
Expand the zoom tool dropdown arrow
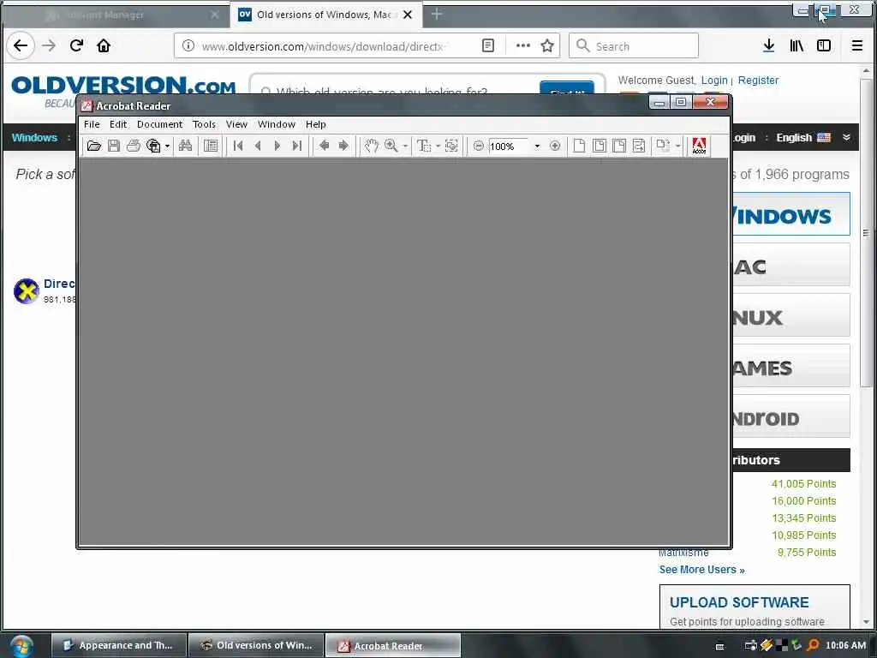(405, 147)
